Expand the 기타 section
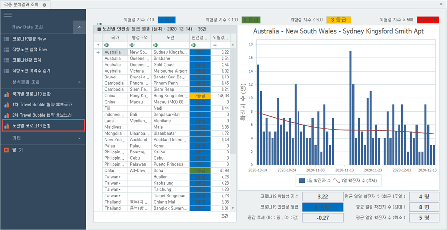 tap(79, 138)
